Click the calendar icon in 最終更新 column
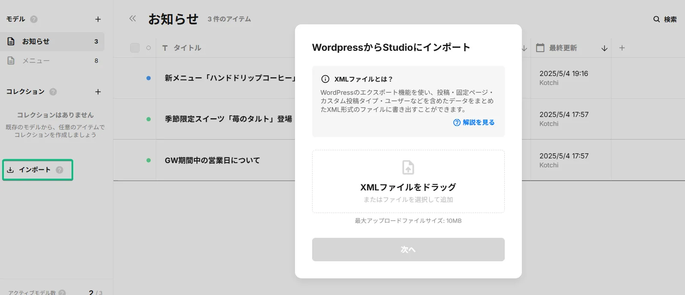This screenshot has height=295, width=685. [x=540, y=48]
